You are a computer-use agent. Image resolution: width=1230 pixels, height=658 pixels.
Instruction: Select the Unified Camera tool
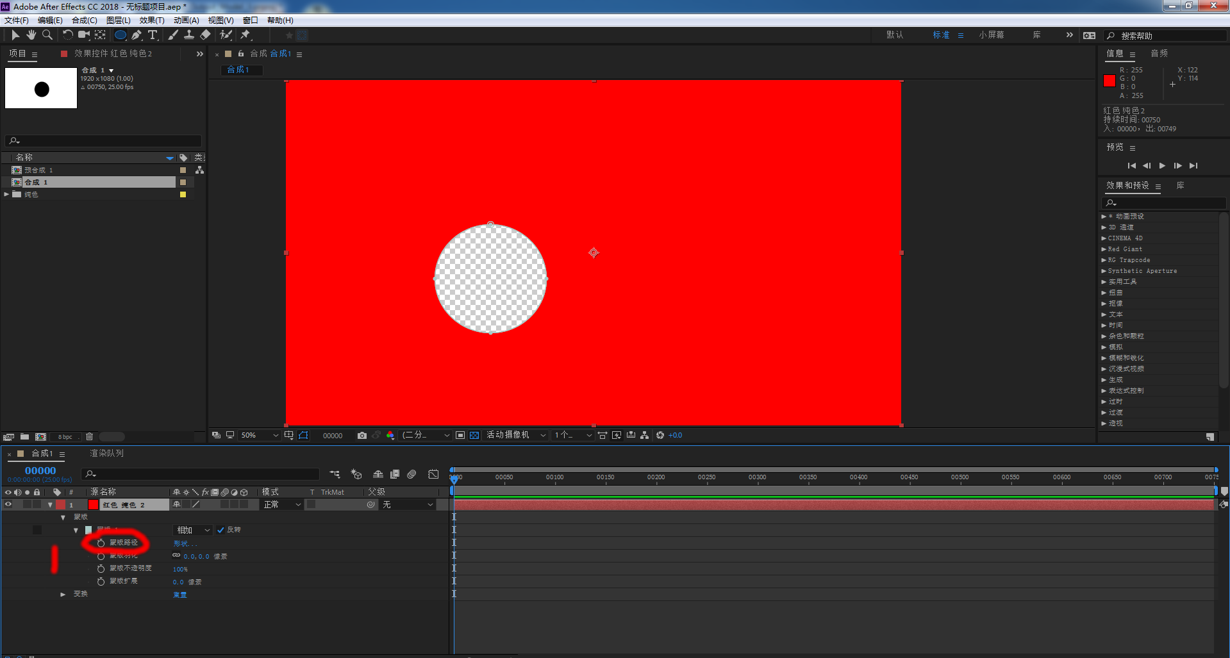[84, 35]
